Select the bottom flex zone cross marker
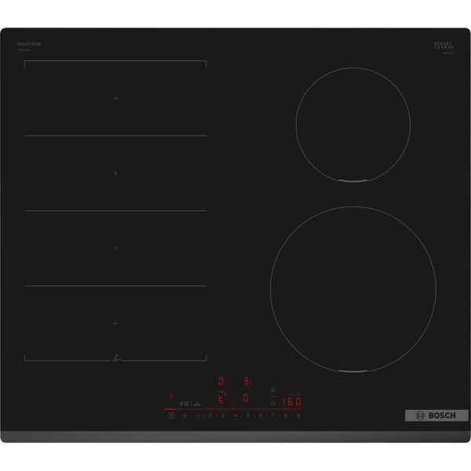 tap(115, 323)
